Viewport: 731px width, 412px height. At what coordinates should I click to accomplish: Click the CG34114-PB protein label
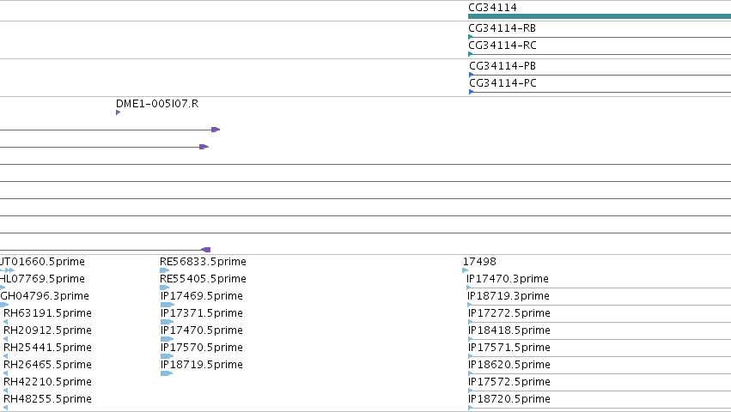(x=503, y=66)
